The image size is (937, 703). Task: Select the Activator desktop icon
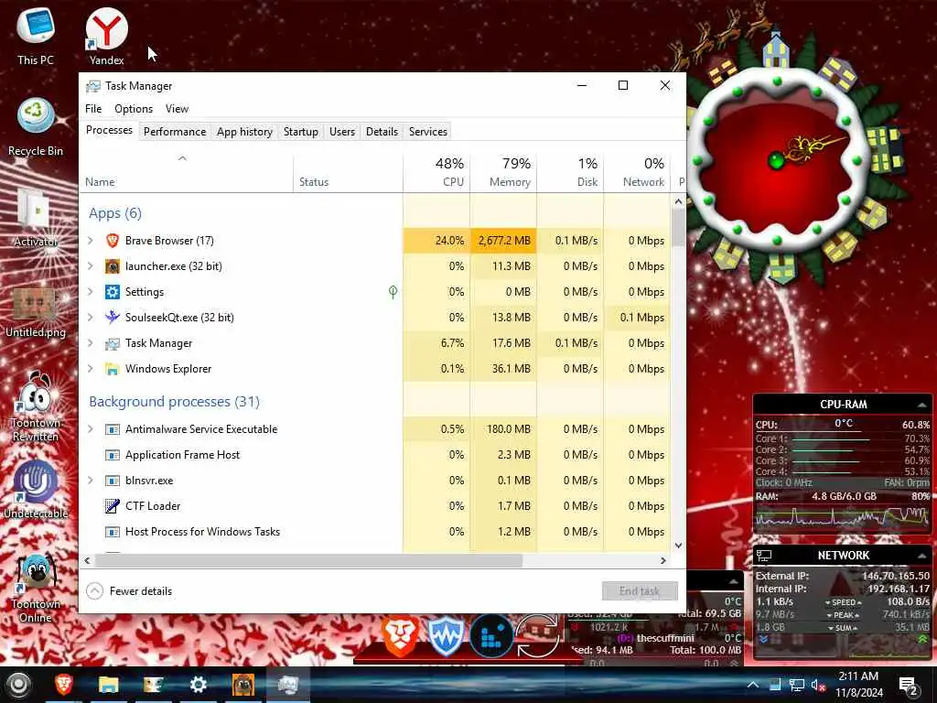click(x=36, y=218)
